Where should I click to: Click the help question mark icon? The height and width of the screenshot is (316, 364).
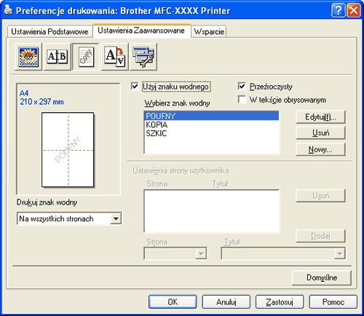tap(338, 11)
